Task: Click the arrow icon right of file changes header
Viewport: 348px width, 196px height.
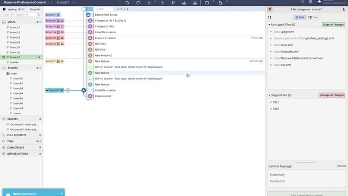Action: click(x=344, y=9)
